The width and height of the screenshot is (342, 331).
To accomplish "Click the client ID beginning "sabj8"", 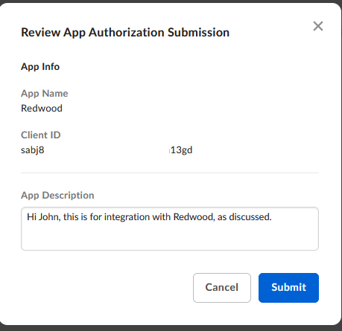I will pos(33,150).
